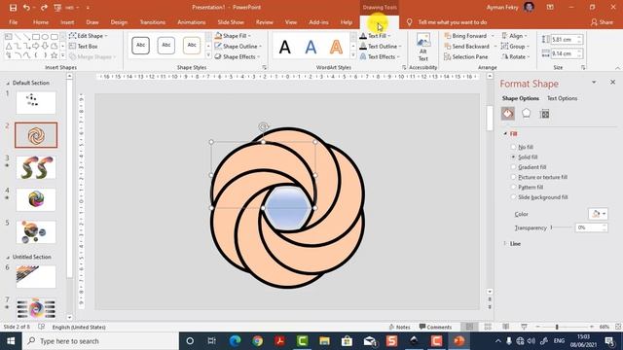Open the Text Fill dropdown
The image size is (623, 350).
[375, 36]
